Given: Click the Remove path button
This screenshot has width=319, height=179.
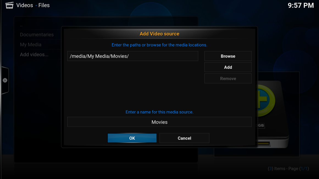Looking at the screenshot, I should [228, 79].
